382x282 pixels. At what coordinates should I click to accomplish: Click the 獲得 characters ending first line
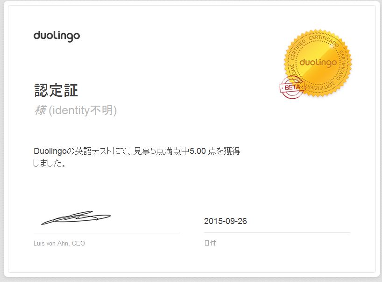pos(232,151)
